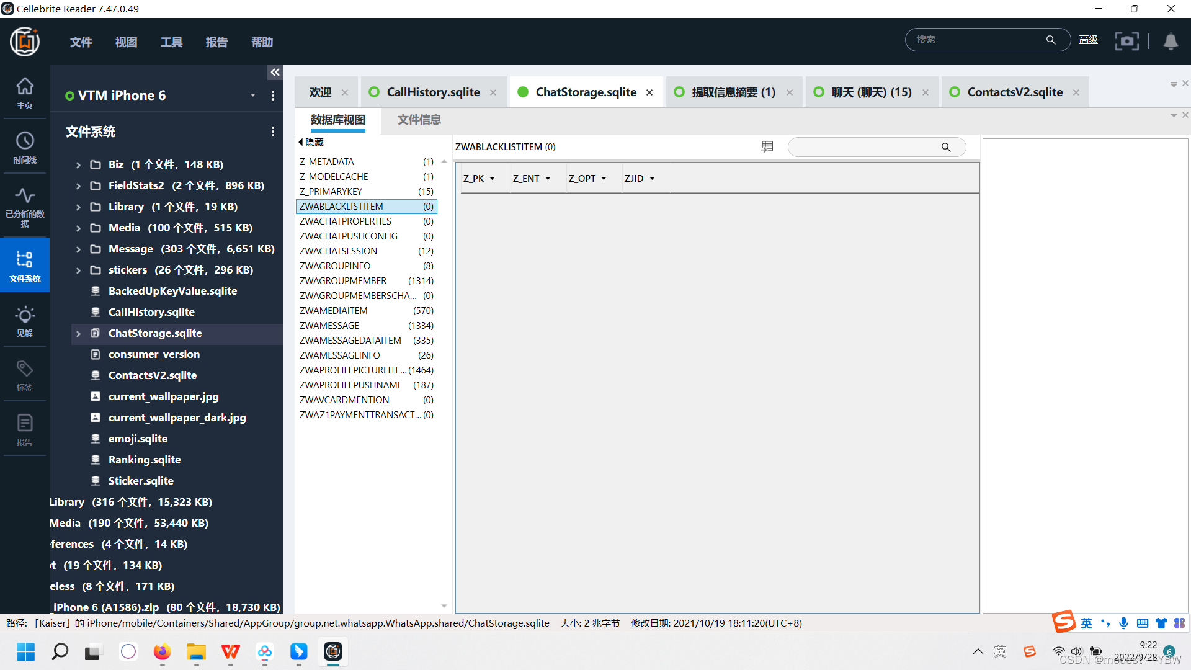The height and width of the screenshot is (670, 1191).
Task: Click the magnifier icon in global search
Action: click(x=1051, y=40)
